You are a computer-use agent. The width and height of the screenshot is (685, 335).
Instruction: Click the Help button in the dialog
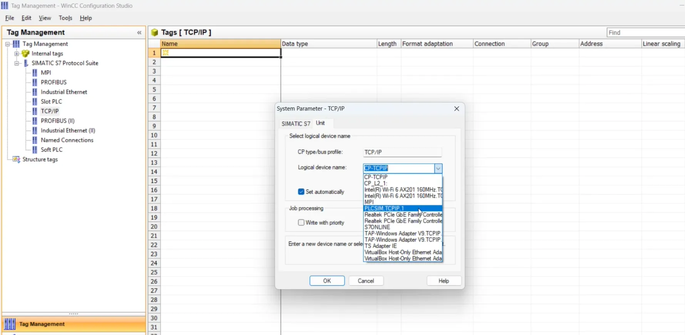tap(444, 281)
